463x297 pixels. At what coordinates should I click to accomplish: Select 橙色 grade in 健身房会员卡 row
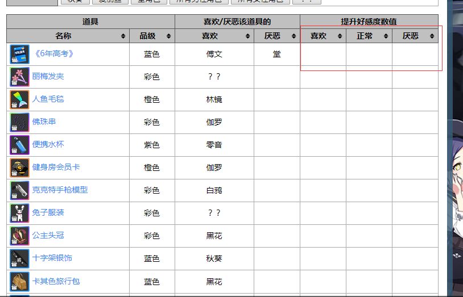coord(152,168)
